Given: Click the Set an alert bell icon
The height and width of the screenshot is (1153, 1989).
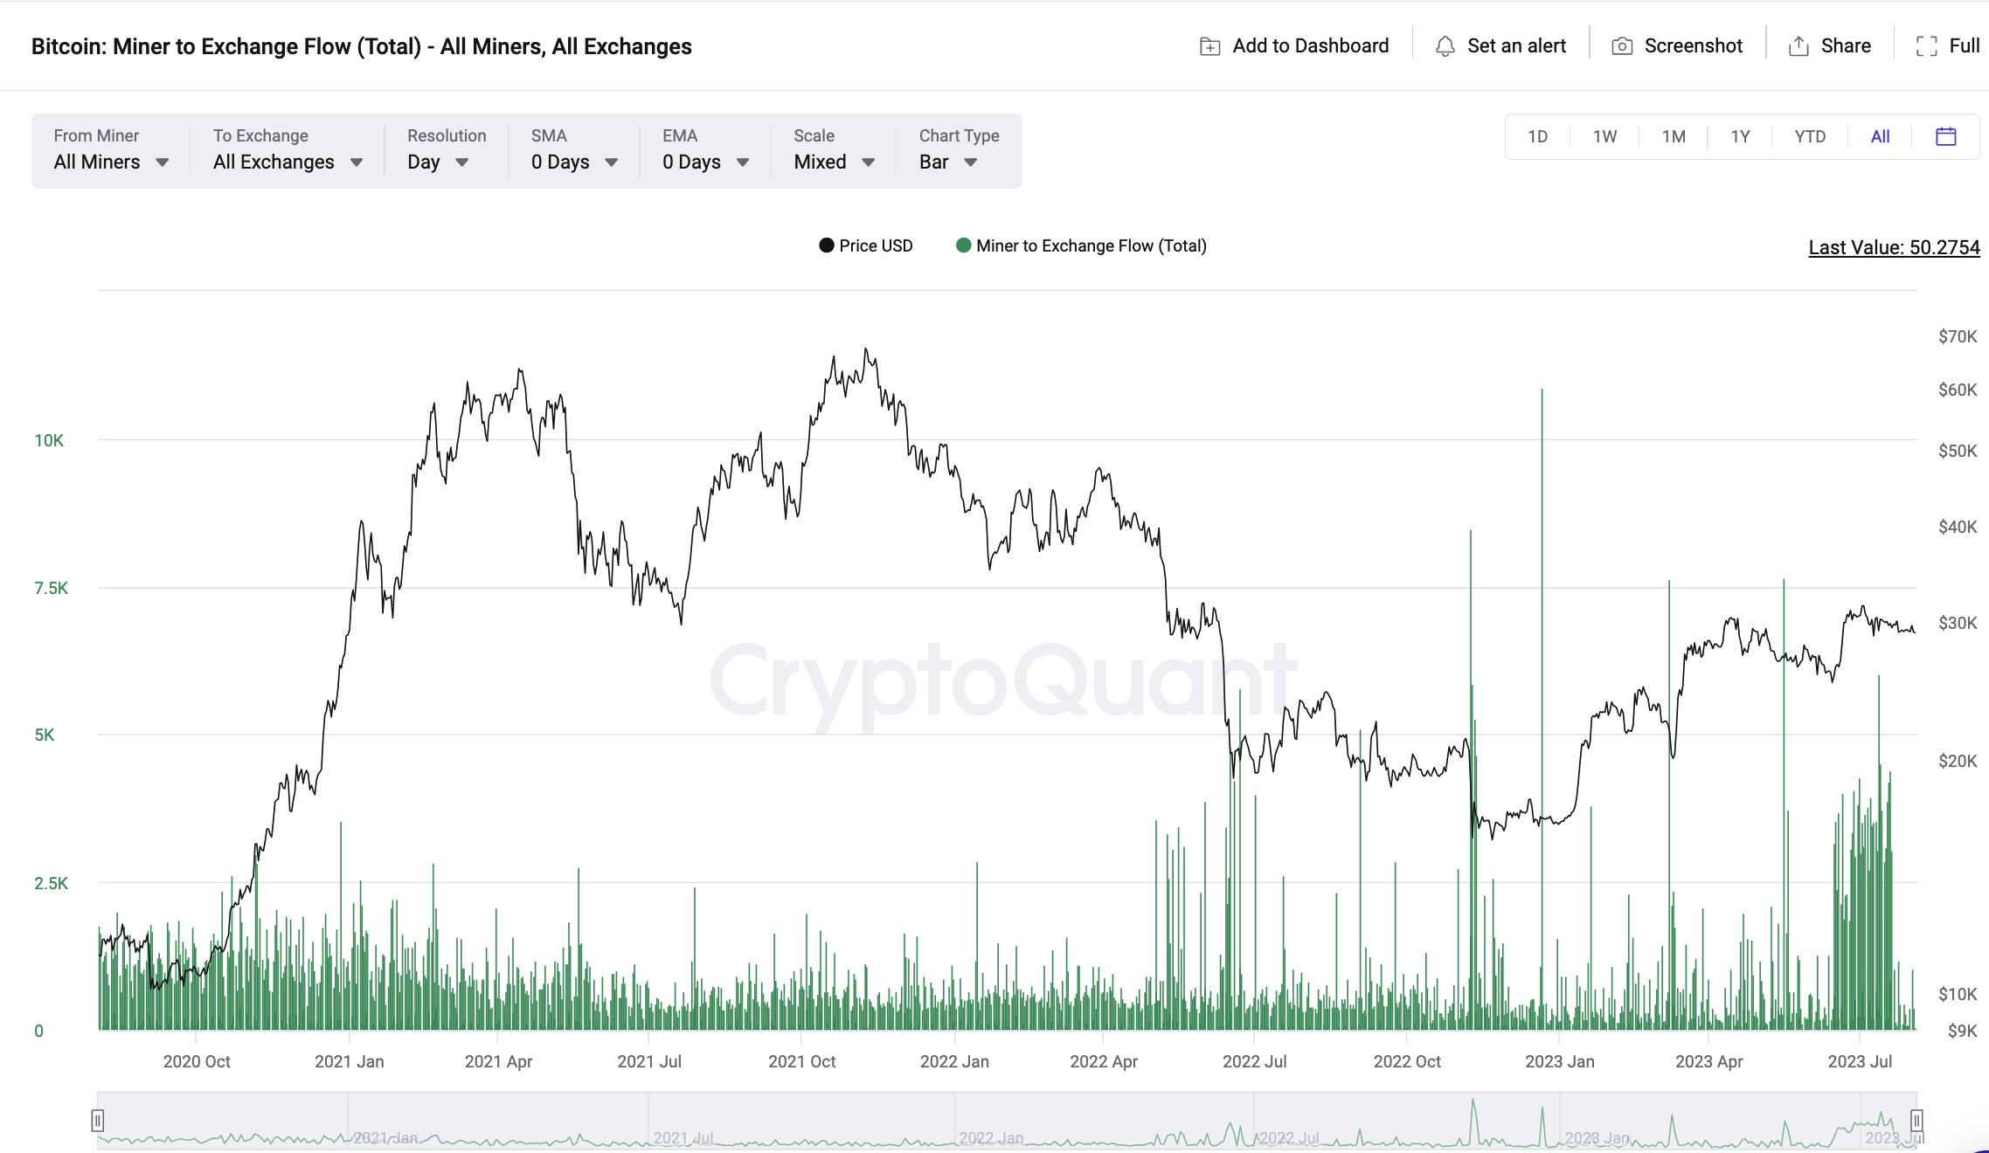Looking at the screenshot, I should 1445,46.
